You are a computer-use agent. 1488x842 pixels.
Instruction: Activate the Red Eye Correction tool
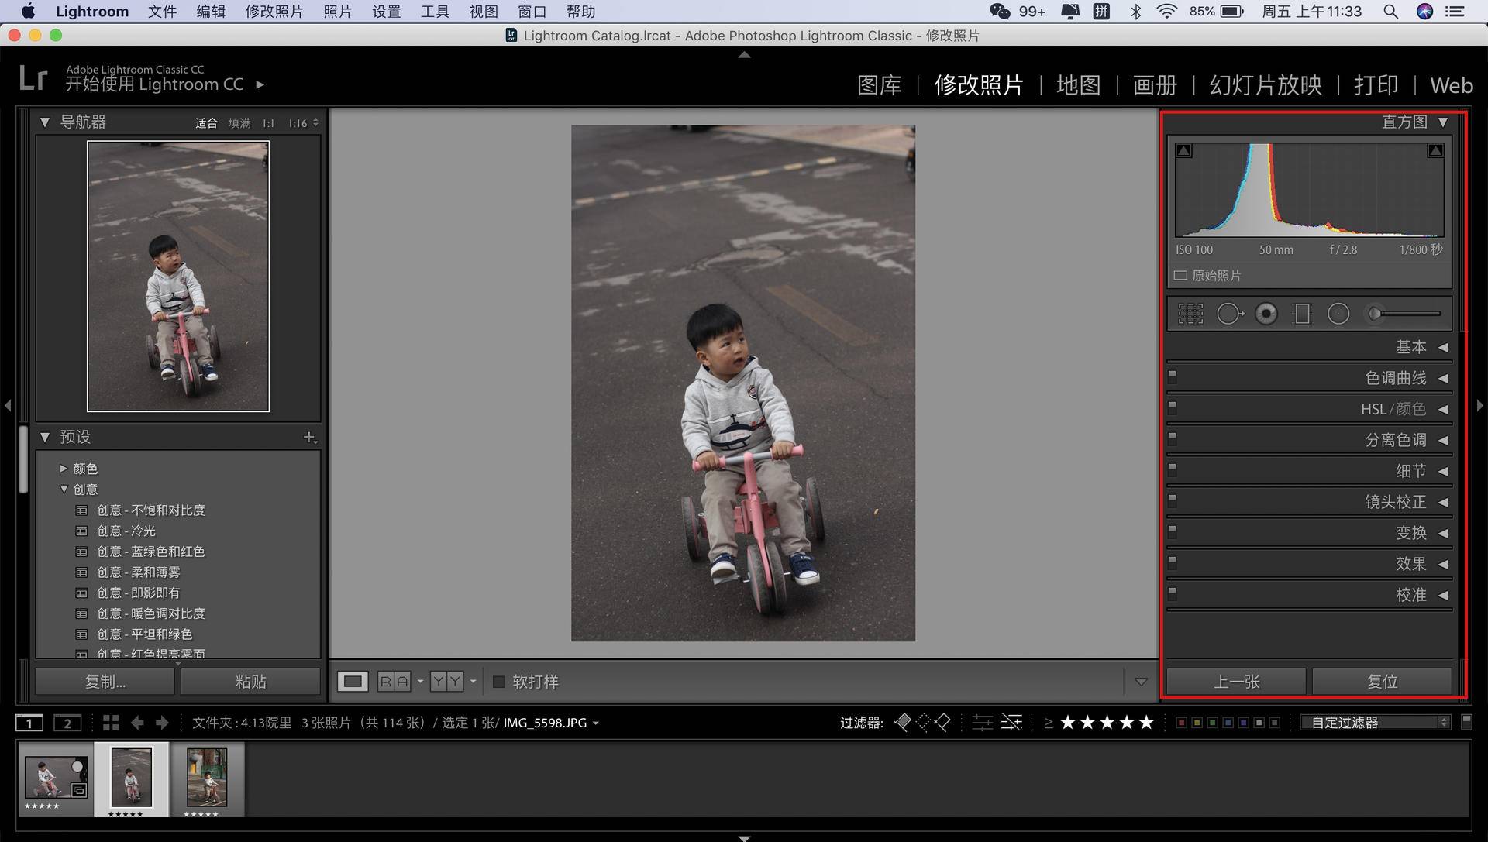(1266, 314)
